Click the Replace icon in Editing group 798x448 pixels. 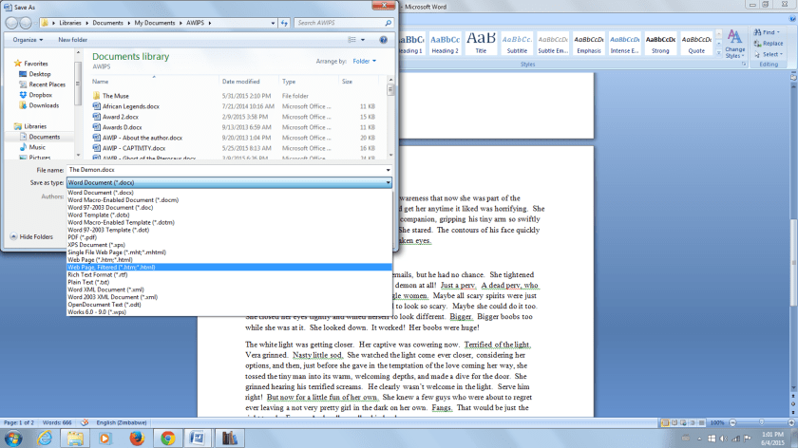coord(756,44)
